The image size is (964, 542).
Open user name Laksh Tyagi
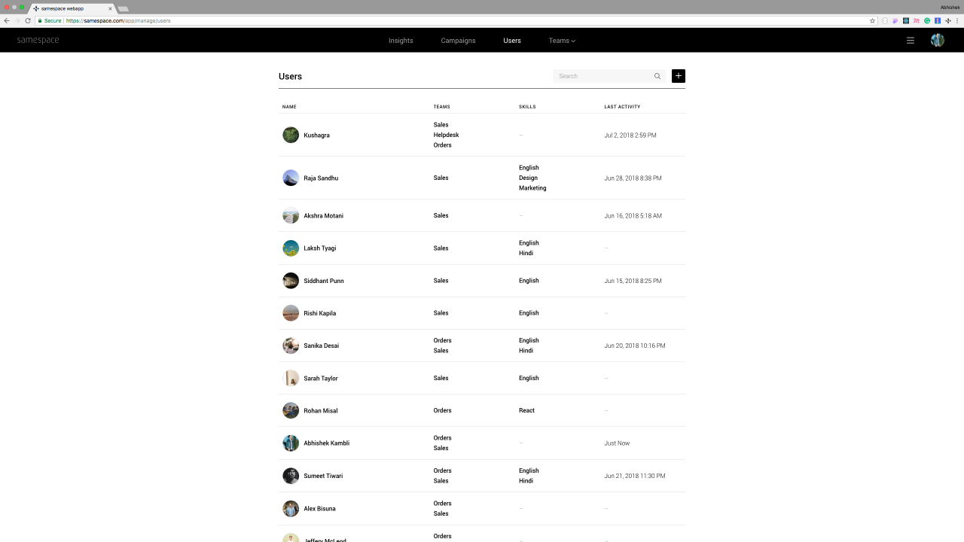(320, 248)
